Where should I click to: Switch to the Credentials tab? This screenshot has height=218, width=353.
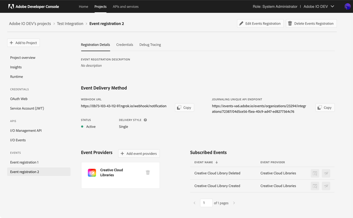pos(124,45)
